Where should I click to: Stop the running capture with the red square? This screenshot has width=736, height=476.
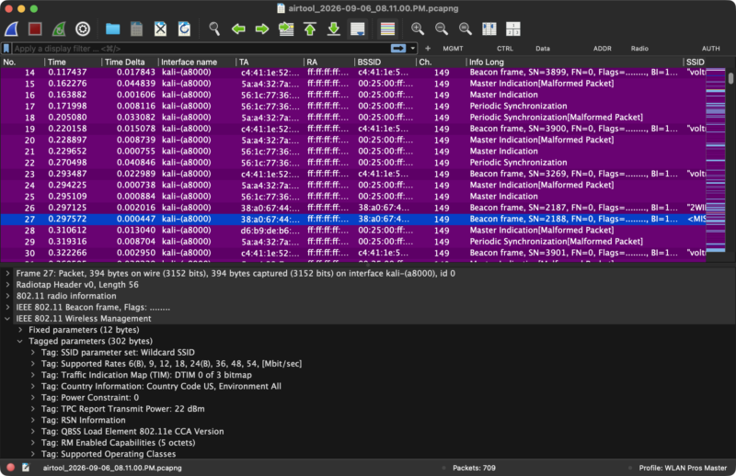click(x=35, y=29)
